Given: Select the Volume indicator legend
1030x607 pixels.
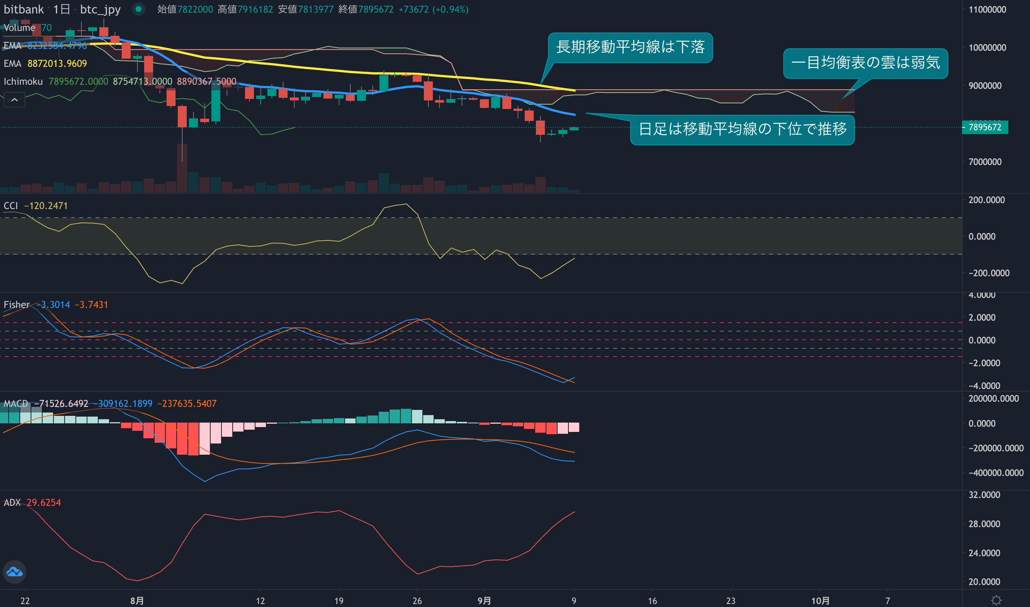Looking at the screenshot, I should [19, 27].
